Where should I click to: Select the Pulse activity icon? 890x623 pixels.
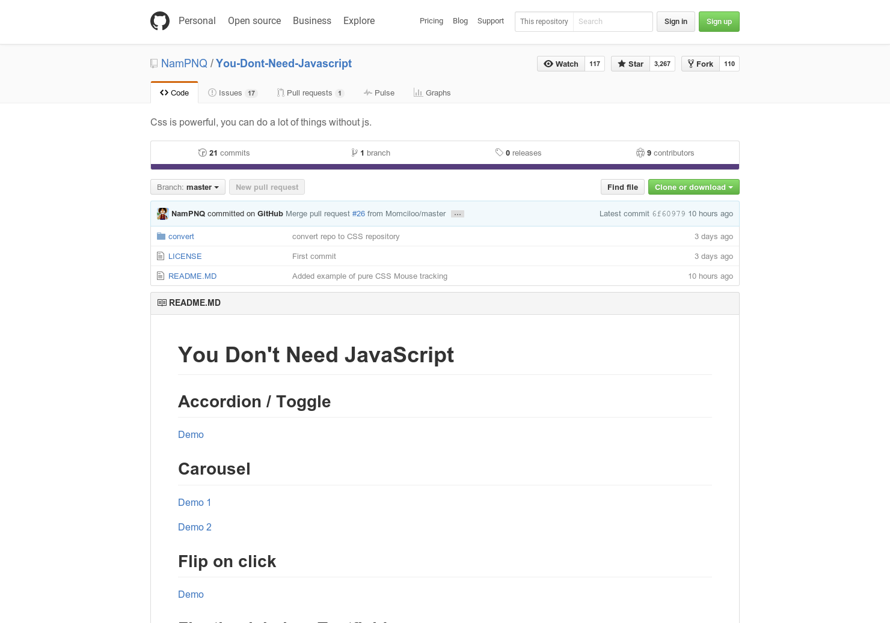point(367,93)
